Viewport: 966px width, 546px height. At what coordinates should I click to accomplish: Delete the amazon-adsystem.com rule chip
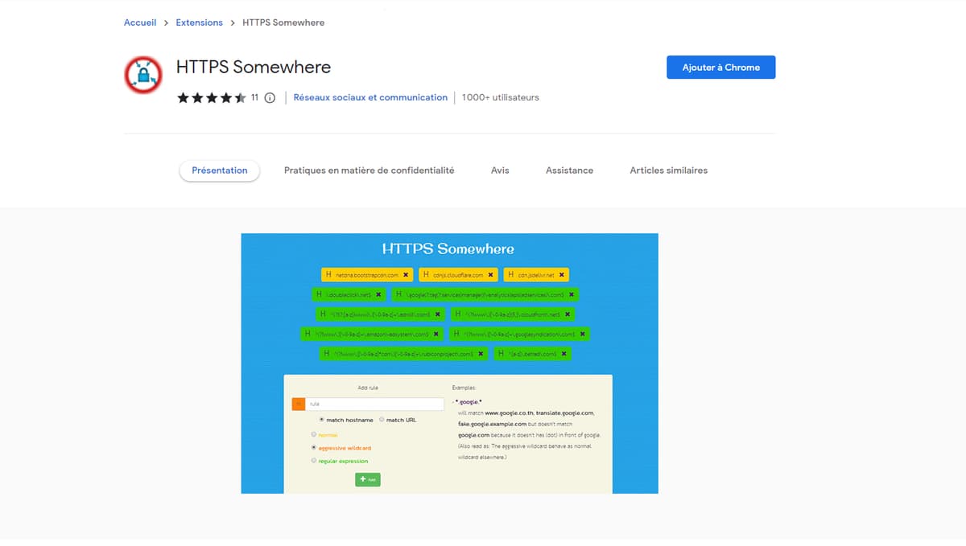point(436,333)
